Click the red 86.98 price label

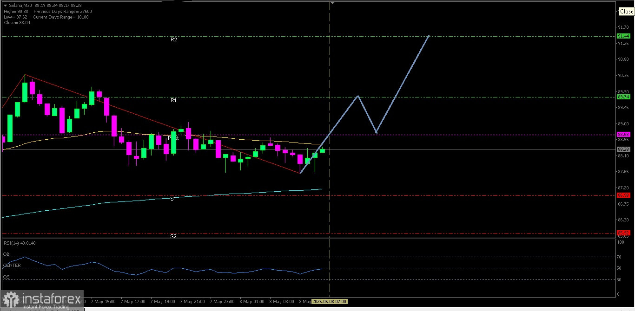coord(623,195)
